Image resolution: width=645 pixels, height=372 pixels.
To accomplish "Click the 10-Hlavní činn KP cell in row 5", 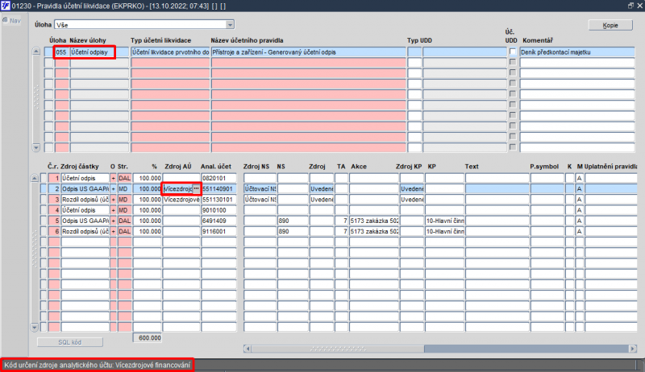I will (x=445, y=221).
